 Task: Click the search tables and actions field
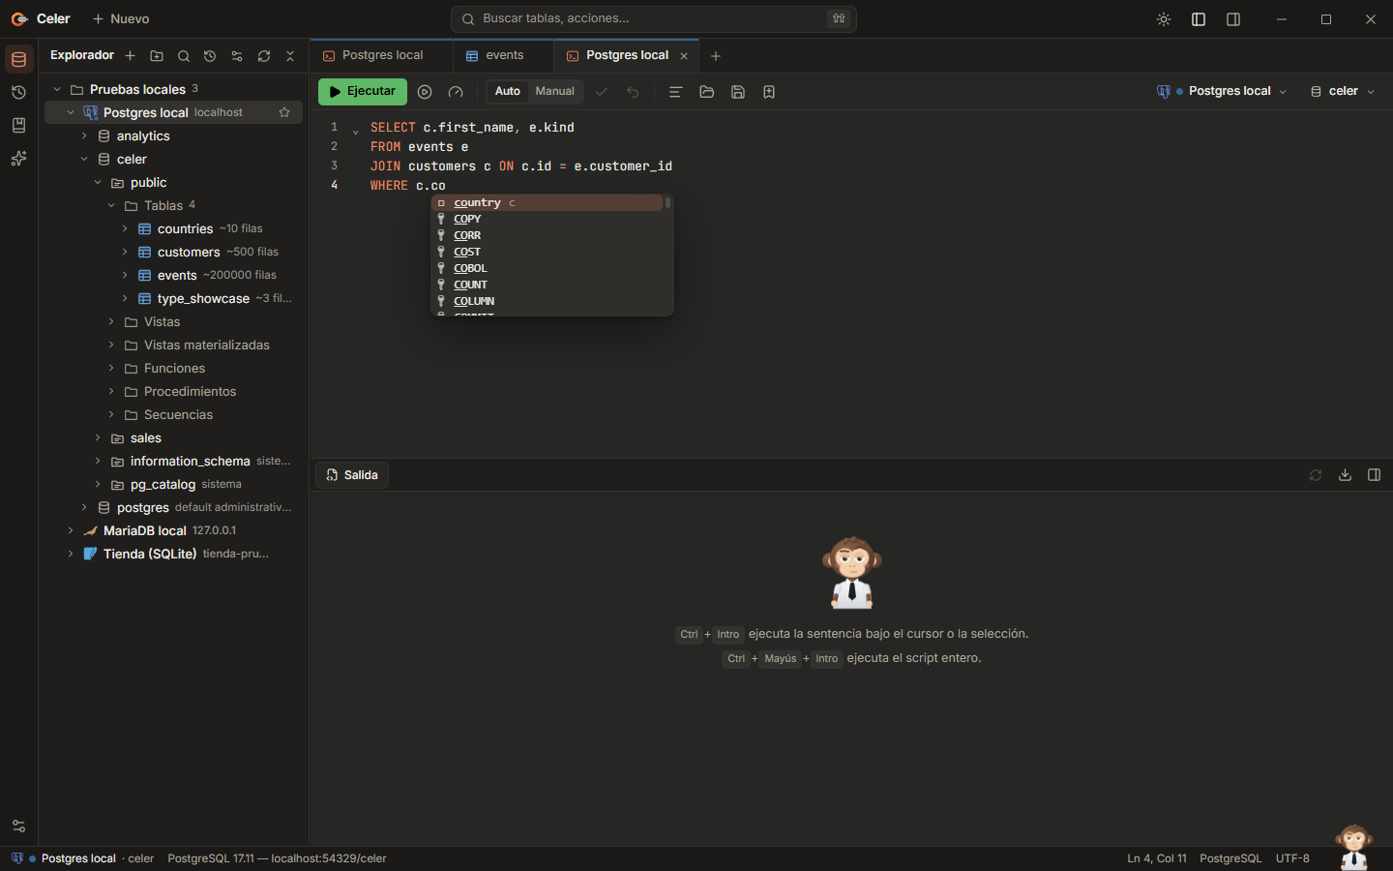[x=654, y=19]
